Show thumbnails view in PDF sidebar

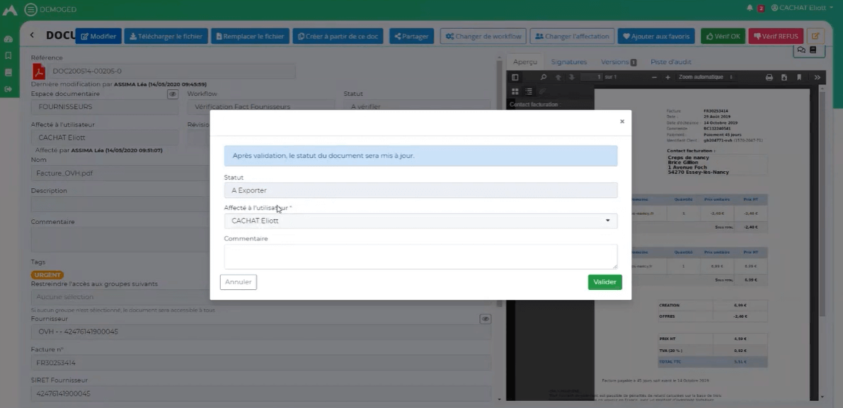tap(515, 91)
